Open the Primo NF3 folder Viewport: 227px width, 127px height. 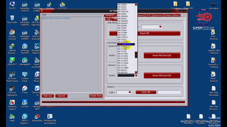pos(188,6)
